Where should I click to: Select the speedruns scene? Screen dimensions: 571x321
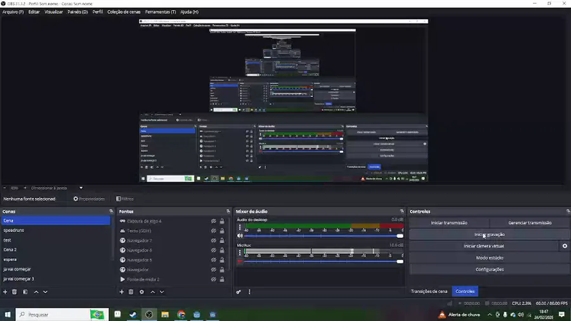pyautogui.click(x=56, y=230)
